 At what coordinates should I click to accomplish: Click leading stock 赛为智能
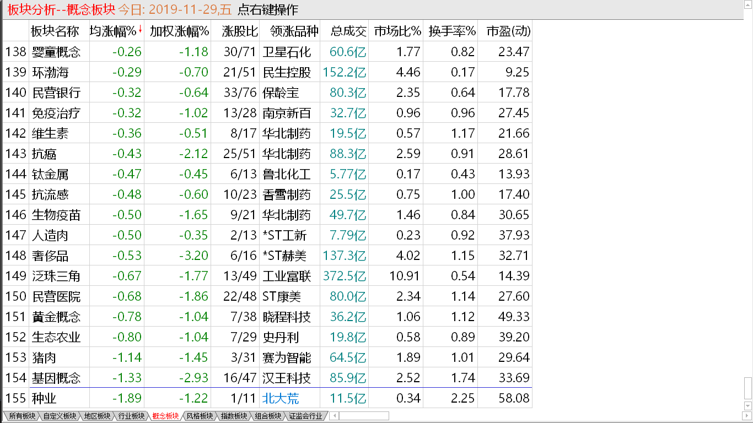[x=287, y=357]
